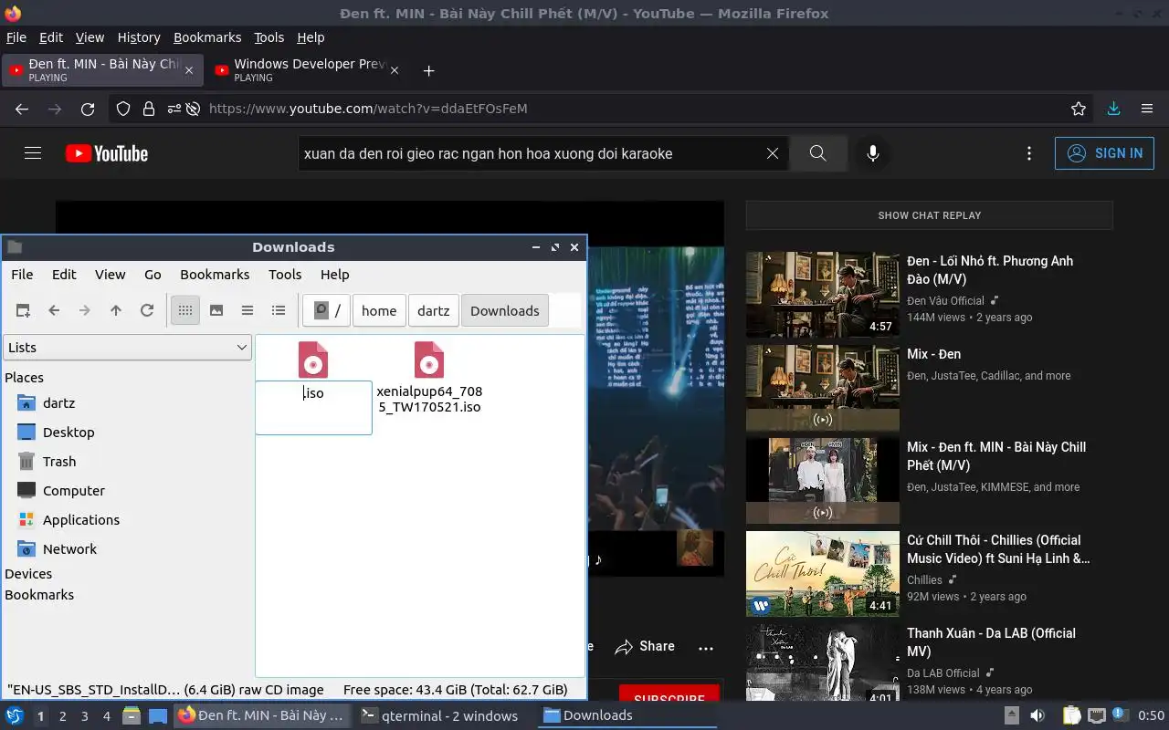The height and width of the screenshot is (730, 1169).
Task: Go back in Firefox
Action: pos(22,109)
